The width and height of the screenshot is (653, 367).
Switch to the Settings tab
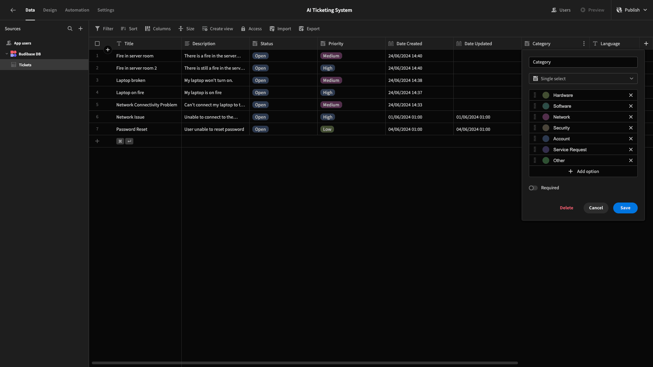[106, 10]
